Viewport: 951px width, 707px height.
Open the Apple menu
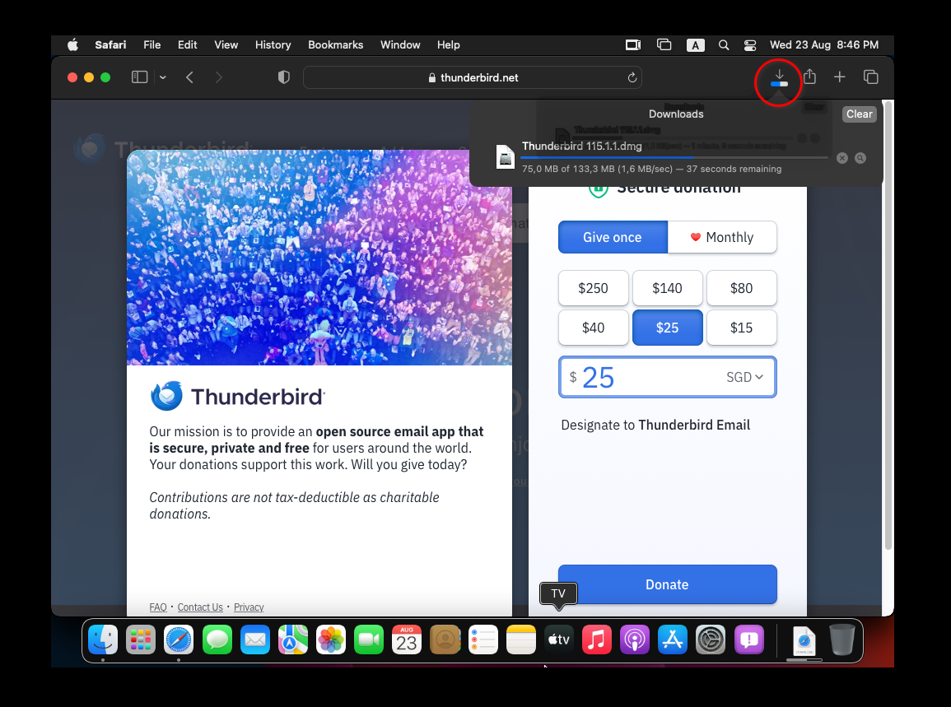point(72,45)
